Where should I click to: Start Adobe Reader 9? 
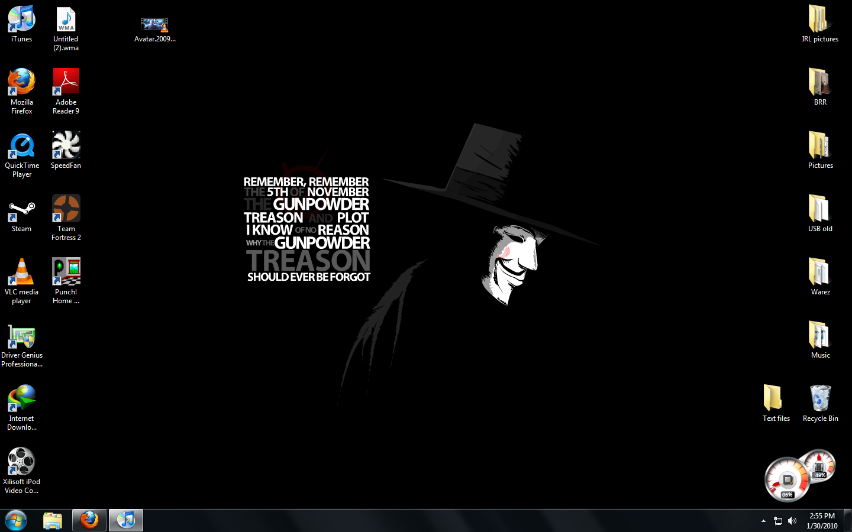pos(66,81)
